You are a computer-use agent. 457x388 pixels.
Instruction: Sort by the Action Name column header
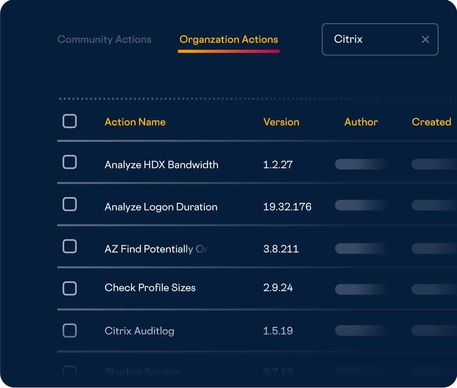click(135, 122)
